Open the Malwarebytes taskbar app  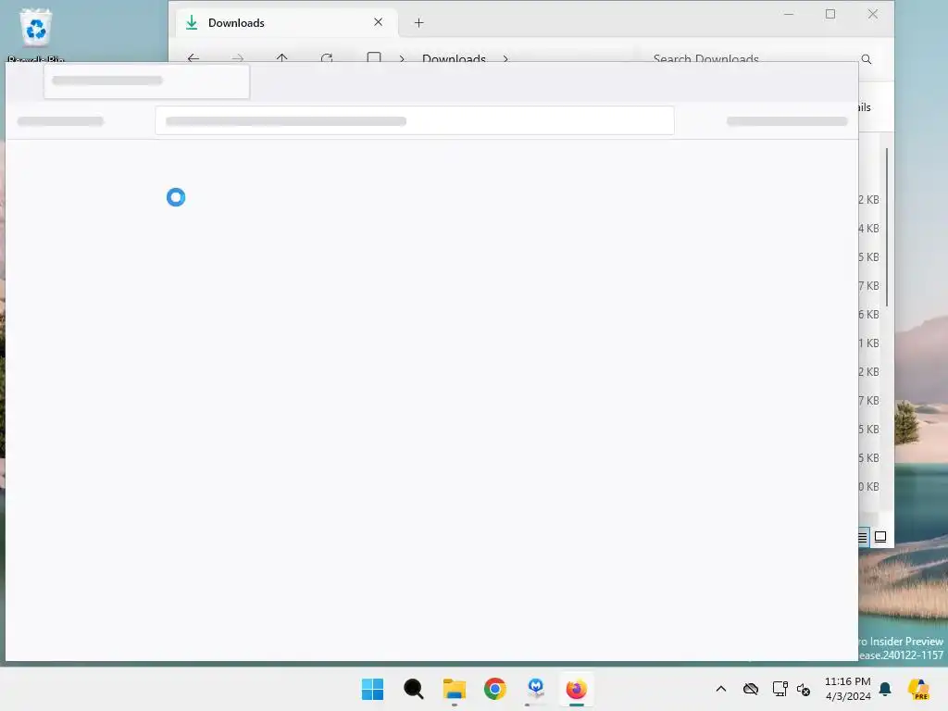tap(536, 689)
